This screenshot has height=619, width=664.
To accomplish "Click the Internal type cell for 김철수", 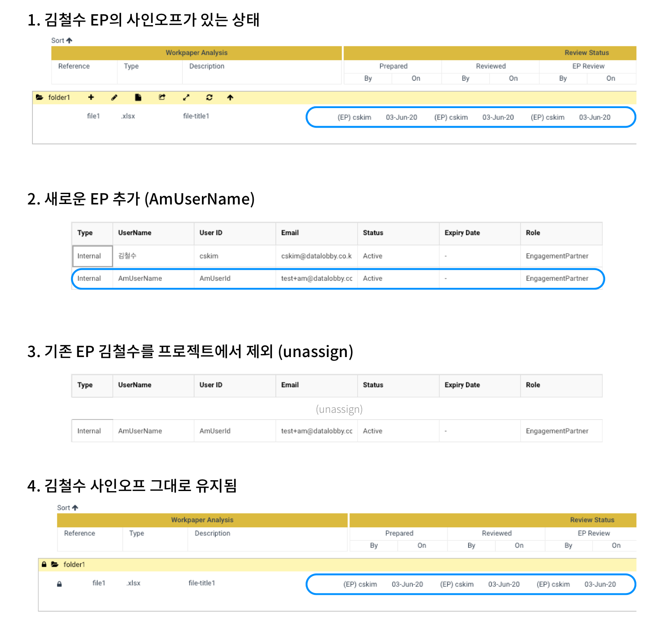I will [x=89, y=256].
